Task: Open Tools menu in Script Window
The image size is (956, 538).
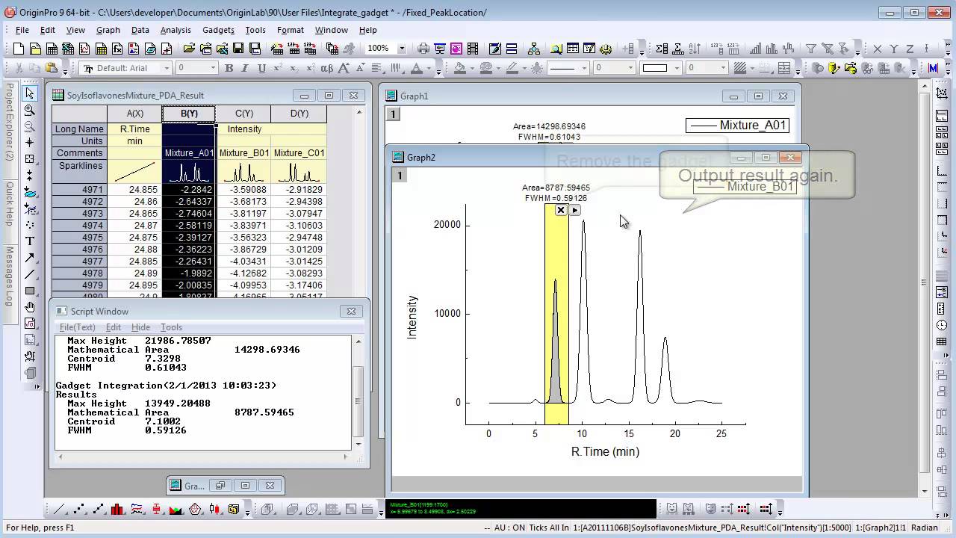Action: click(x=171, y=327)
